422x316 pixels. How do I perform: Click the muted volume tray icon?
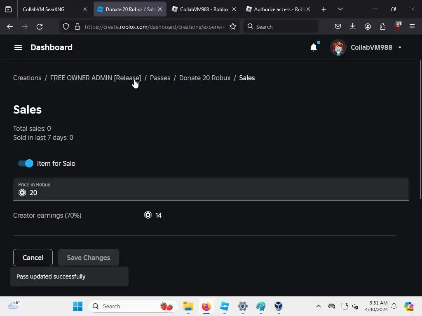tap(355, 306)
